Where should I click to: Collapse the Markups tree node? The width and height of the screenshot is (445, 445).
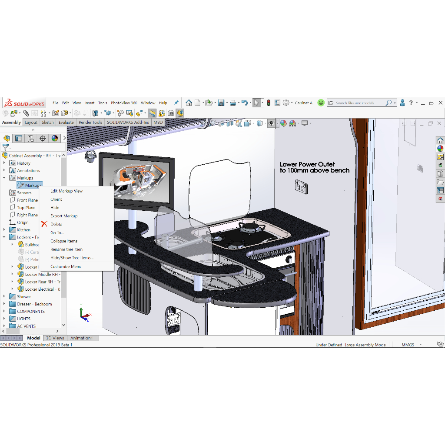[x=4, y=178]
